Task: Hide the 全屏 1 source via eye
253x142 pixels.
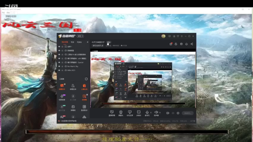Action: pyautogui.click(x=59, y=46)
